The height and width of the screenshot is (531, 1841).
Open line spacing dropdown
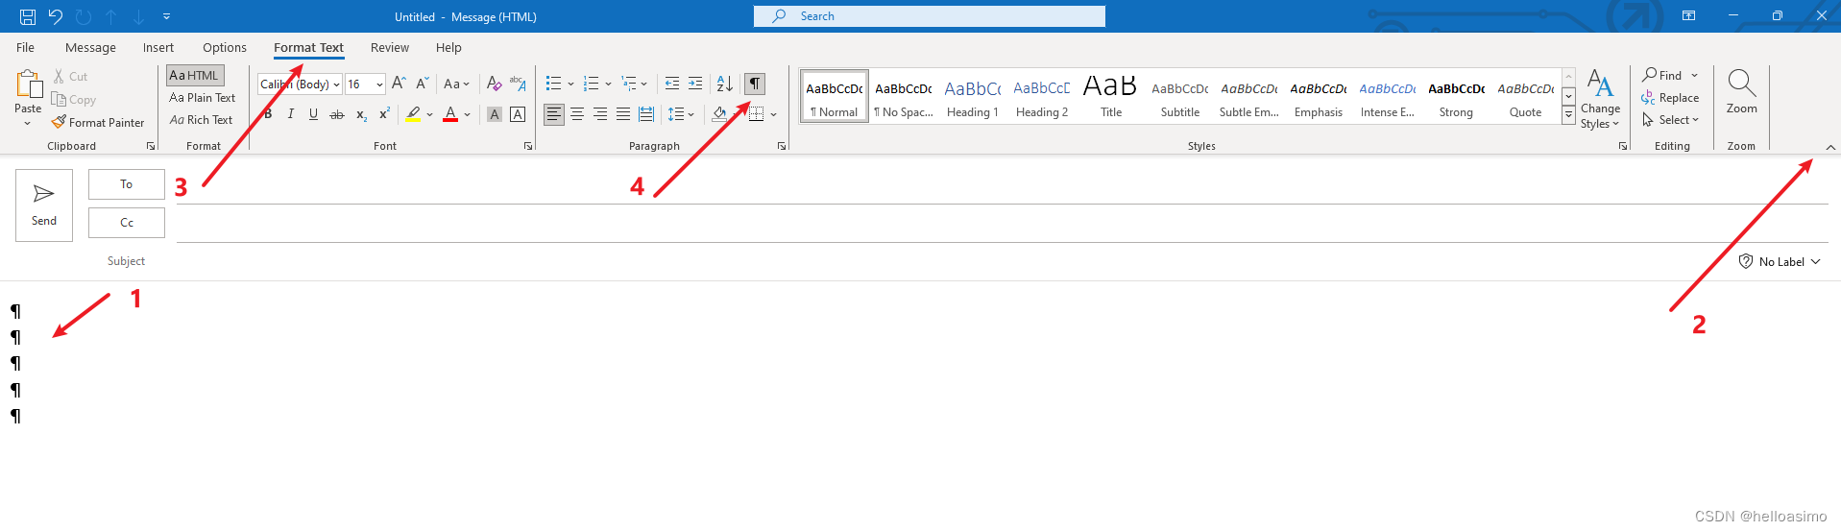[681, 114]
